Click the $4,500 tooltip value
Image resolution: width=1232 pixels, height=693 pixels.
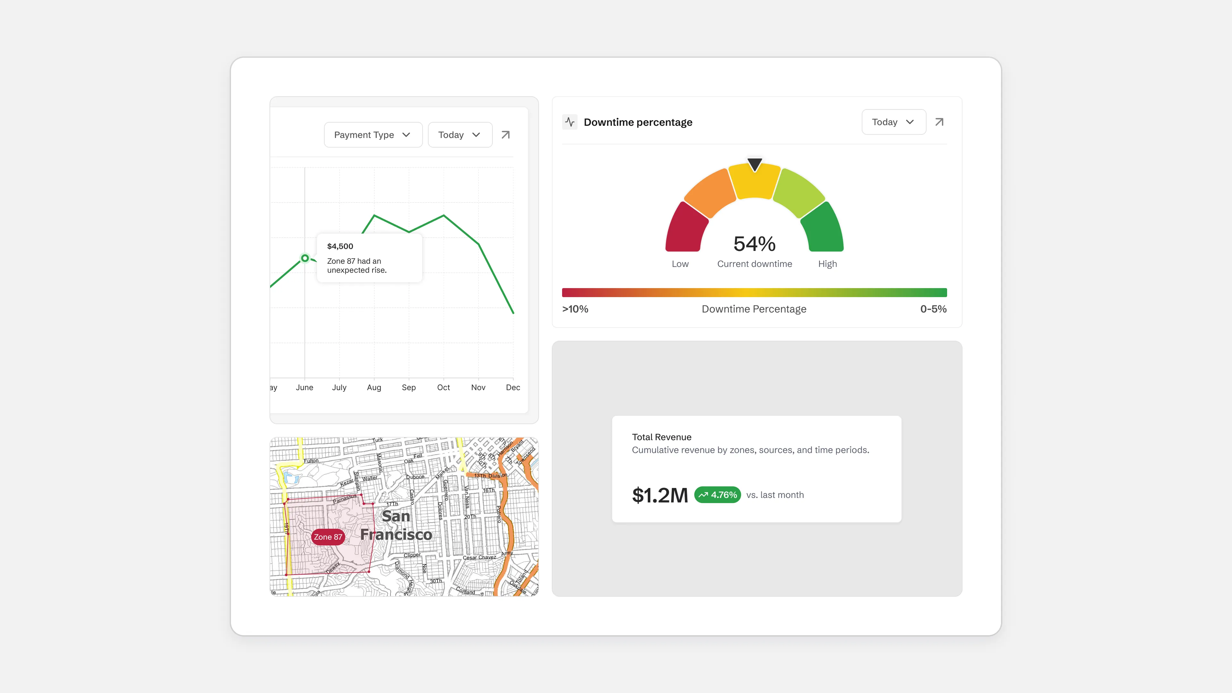click(340, 246)
